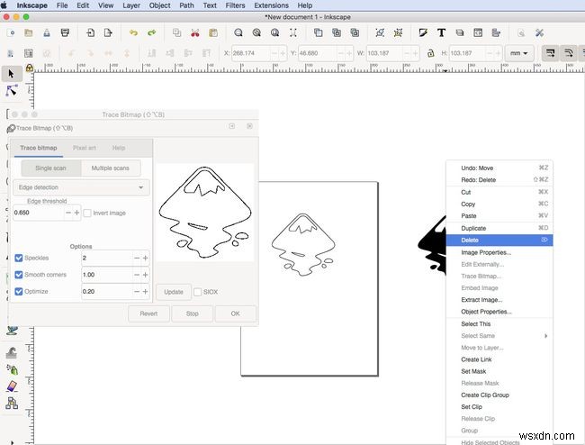Open the mm units dropdown
This screenshot has height=445, width=585.
pyautogui.click(x=519, y=53)
